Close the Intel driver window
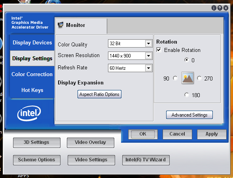Image resolution: width=233 pixels, height=178 pixels. point(226,8)
